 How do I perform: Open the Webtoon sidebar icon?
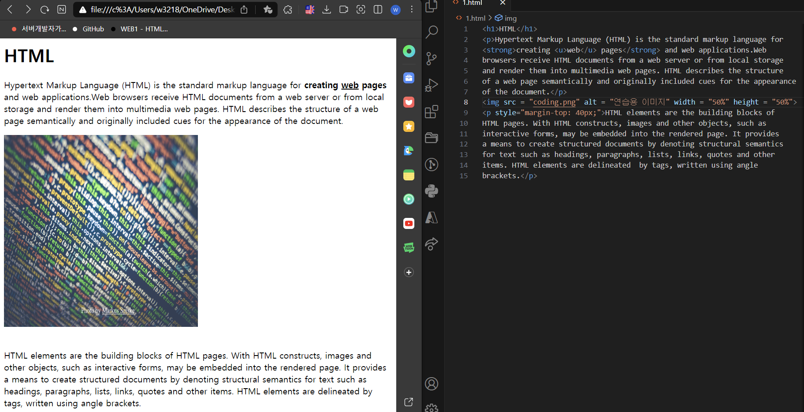click(x=409, y=248)
